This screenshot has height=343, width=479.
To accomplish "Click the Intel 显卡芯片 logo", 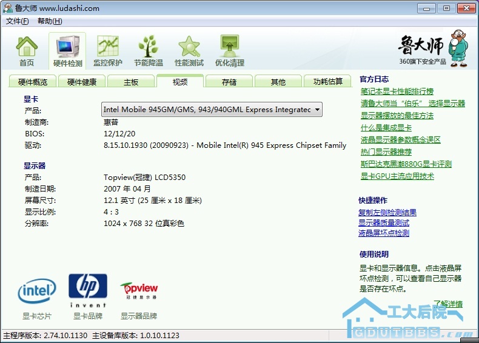I will pyautogui.click(x=37, y=291).
